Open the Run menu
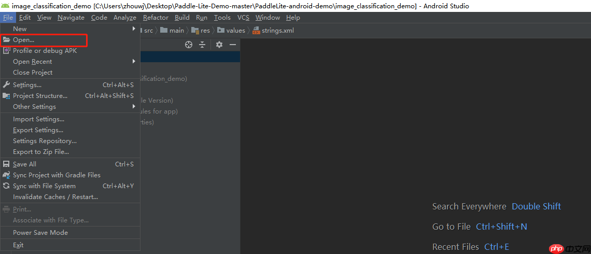The image size is (591, 254). pyautogui.click(x=202, y=17)
